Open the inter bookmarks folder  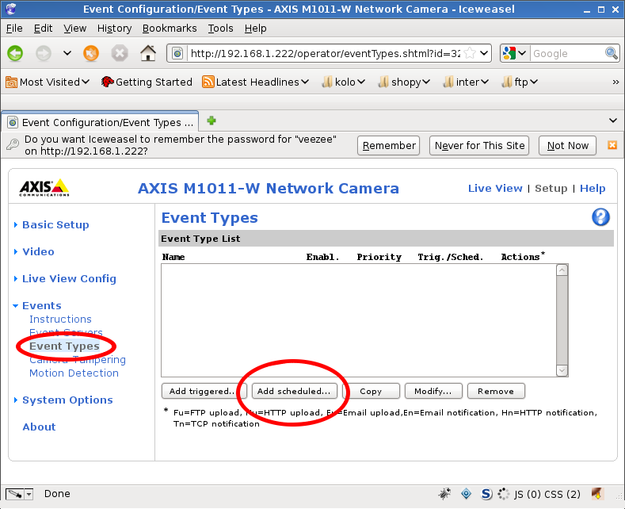point(466,82)
